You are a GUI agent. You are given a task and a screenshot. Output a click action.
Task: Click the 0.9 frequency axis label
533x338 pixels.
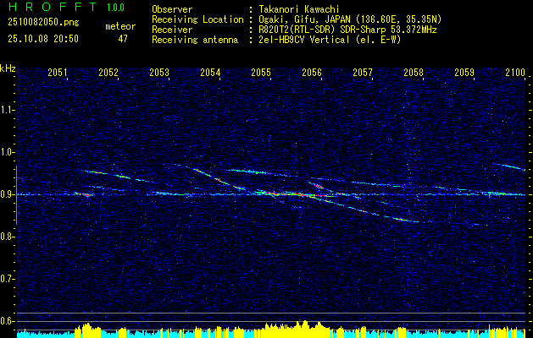point(7,194)
